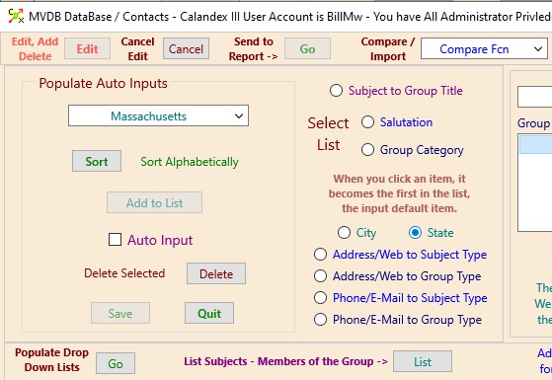Select the Salutation list option
552x380 pixels.
(367, 122)
